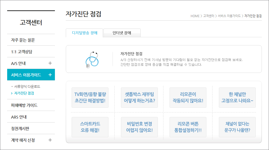
Task: Open 피해예방 가이드 sidebar item
Action: (24, 105)
